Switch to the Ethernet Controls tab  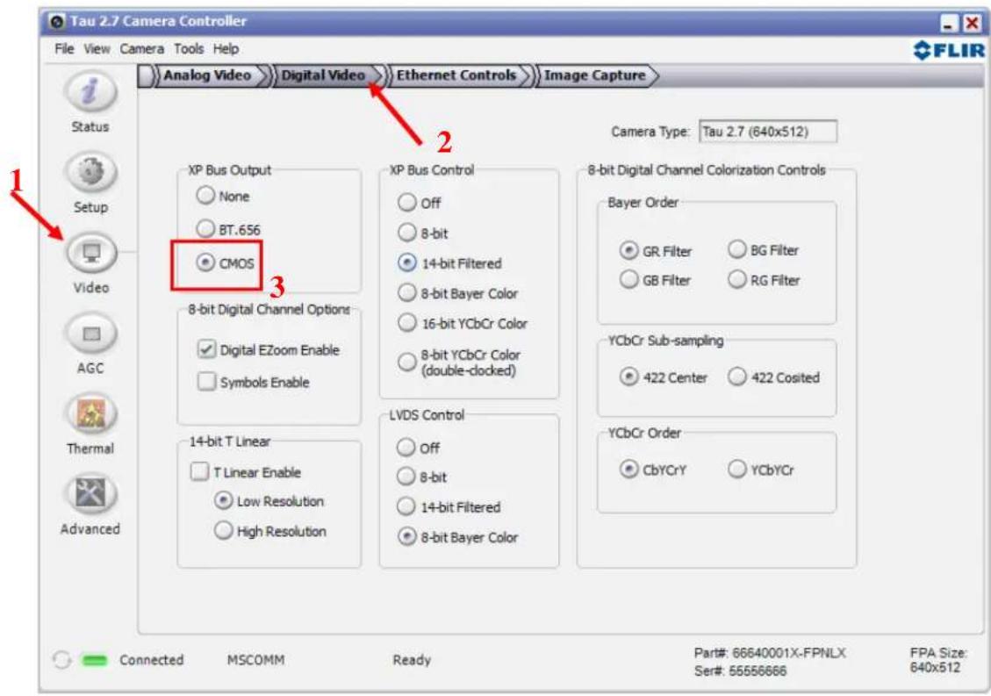point(456,75)
